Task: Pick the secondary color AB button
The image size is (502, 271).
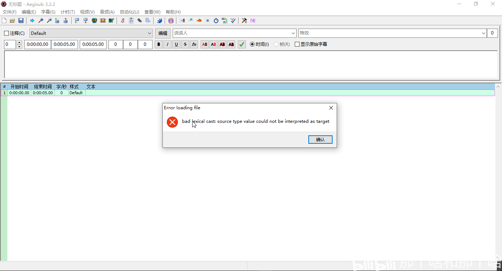Action: (214, 44)
